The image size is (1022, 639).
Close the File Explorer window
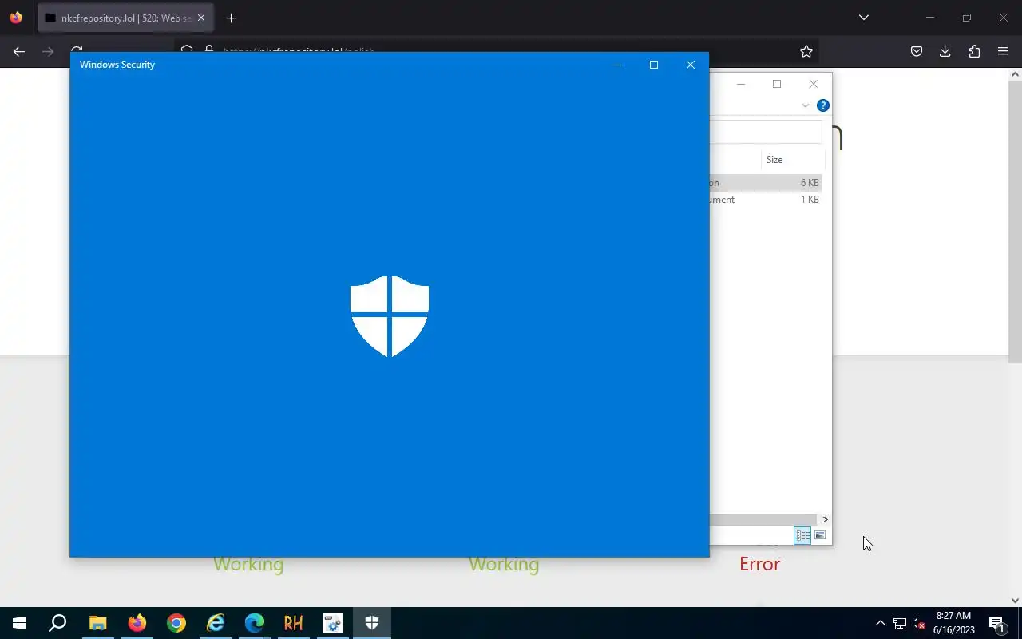tap(814, 84)
